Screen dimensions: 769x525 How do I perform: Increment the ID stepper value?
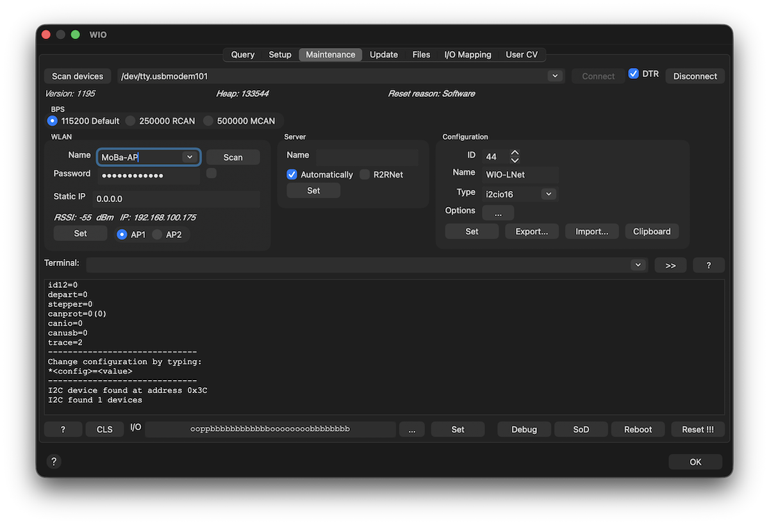pos(515,153)
